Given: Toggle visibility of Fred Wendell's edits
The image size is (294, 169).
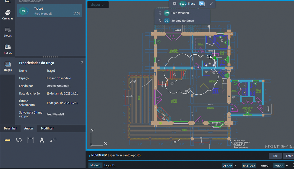Looking at the screenshot, I should pyautogui.click(x=160, y=13).
